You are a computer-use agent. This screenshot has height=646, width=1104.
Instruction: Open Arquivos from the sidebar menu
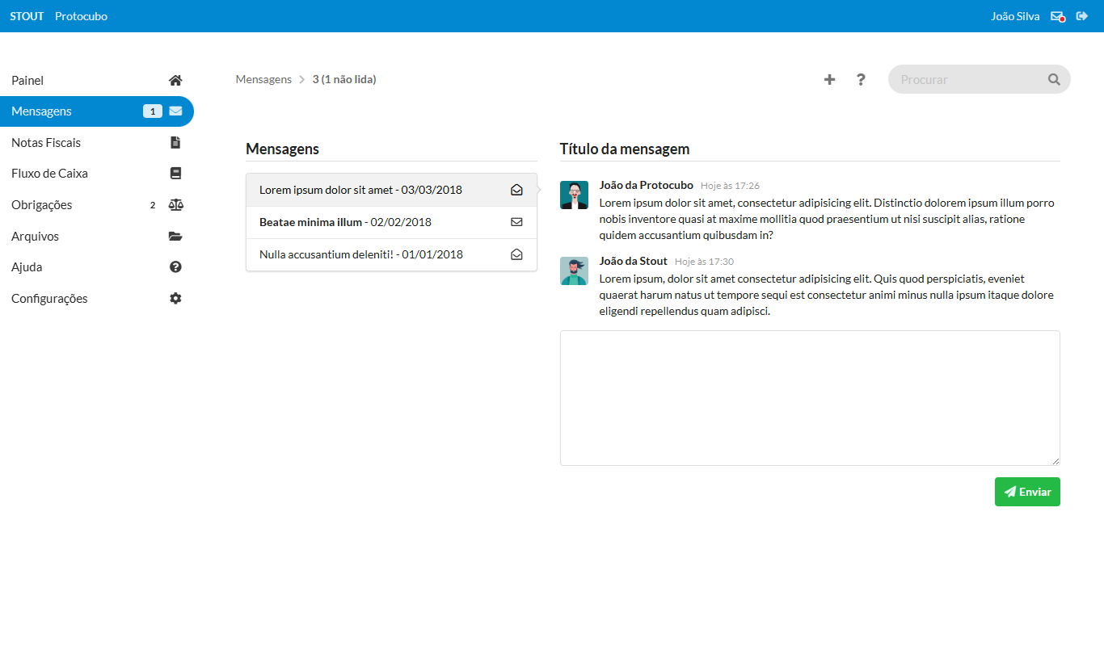35,237
